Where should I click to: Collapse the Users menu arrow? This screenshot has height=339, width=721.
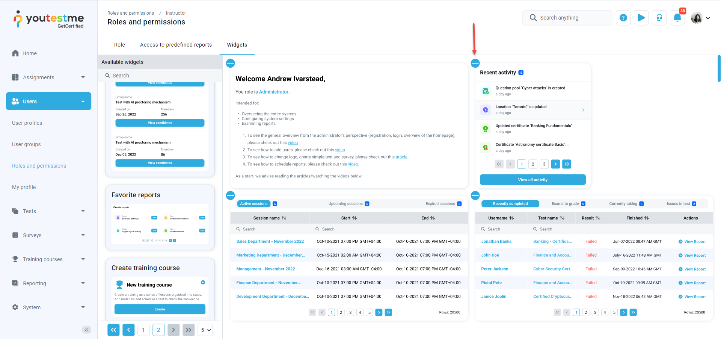[83, 101]
